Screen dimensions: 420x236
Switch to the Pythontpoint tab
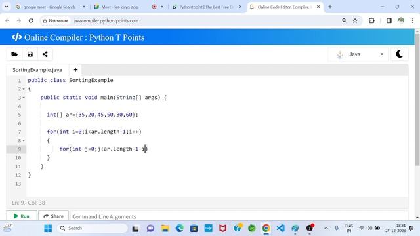pos(206,7)
